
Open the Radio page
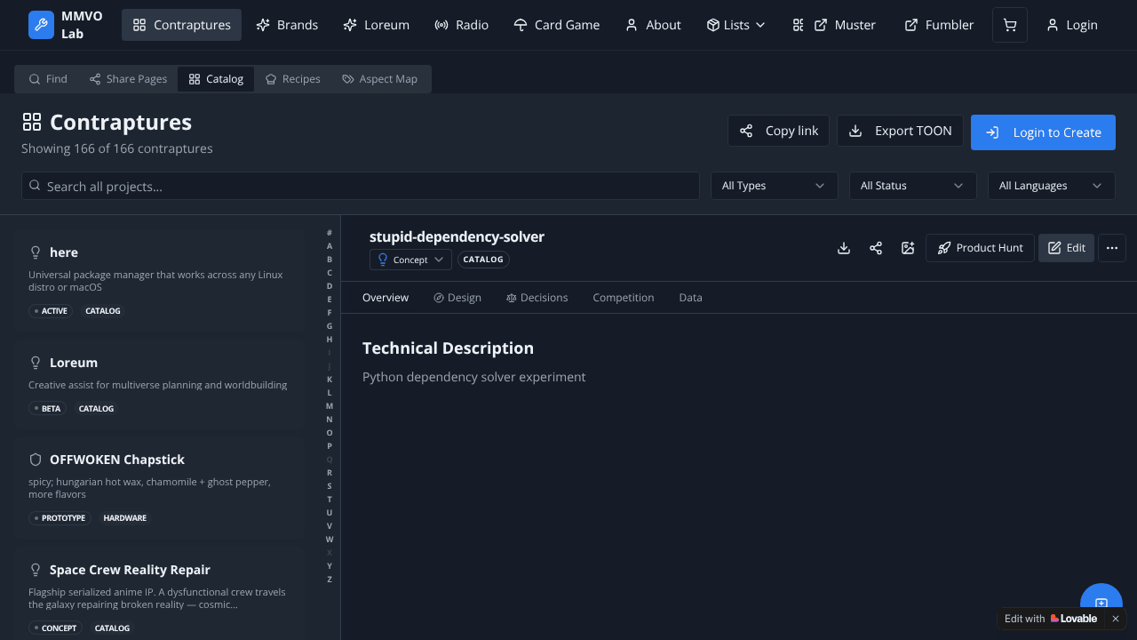pyautogui.click(x=462, y=25)
